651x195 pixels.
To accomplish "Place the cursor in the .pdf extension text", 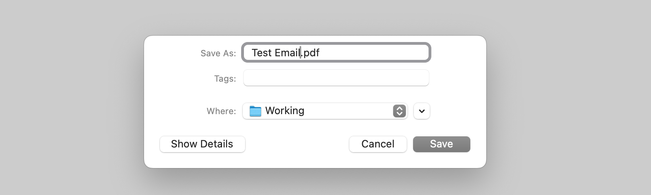I will coord(311,53).
